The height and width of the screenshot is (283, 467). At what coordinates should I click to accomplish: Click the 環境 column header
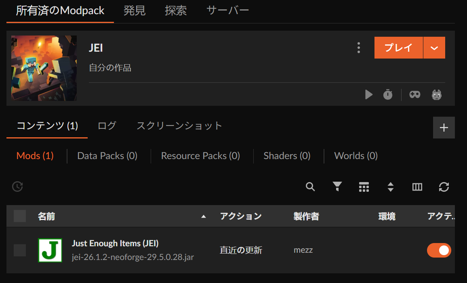[387, 216]
